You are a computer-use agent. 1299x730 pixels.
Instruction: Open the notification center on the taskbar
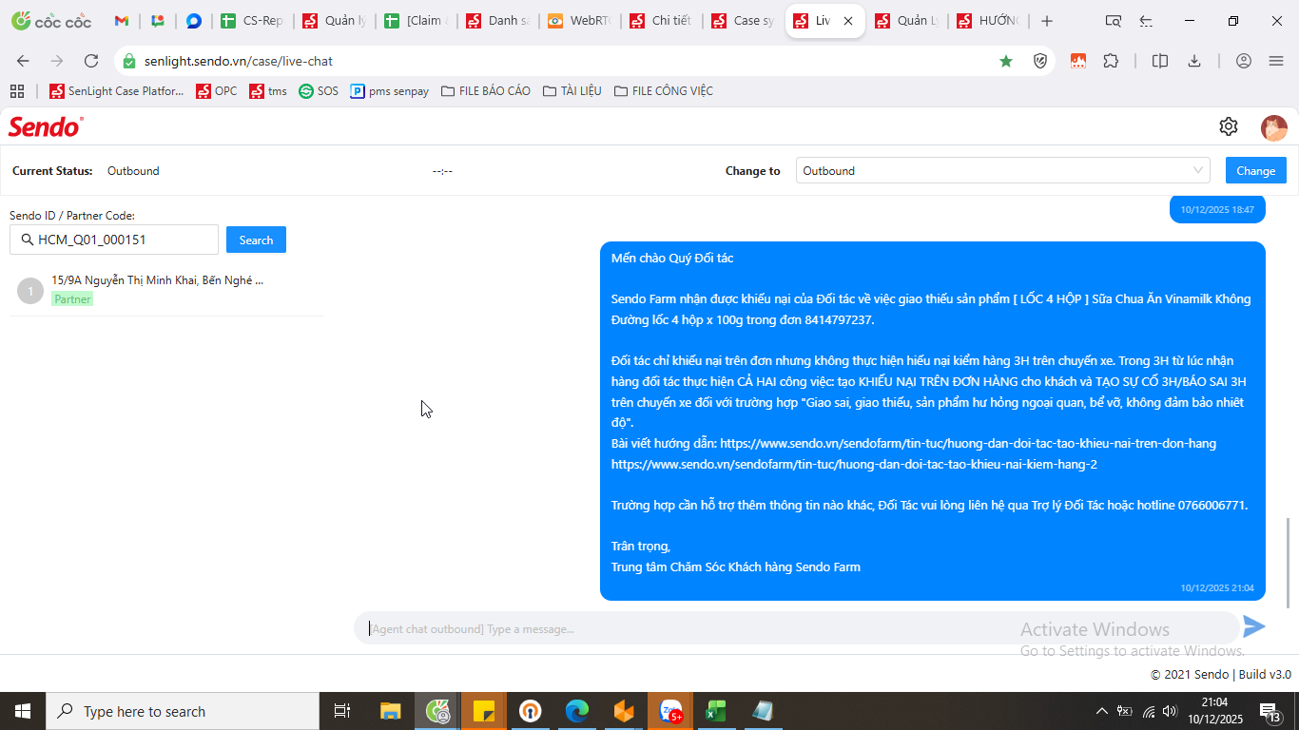tap(1270, 711)
